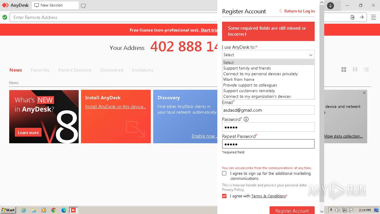Image resolution: width=380 pixels, height=214 pixels.
Task: Click Learn more on What's New card
Action: (x=28, y=133)
